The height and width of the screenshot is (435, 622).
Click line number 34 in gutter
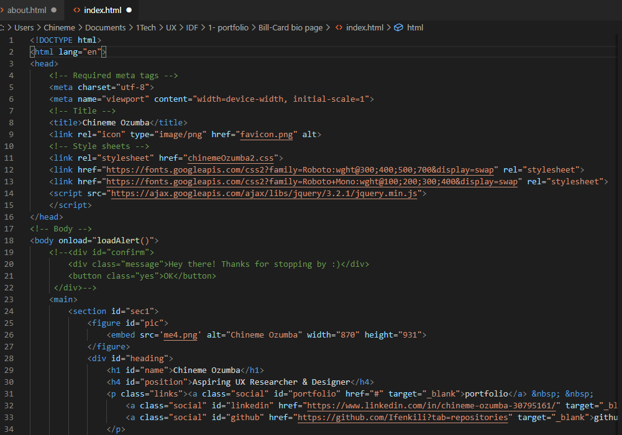point(9,429)
